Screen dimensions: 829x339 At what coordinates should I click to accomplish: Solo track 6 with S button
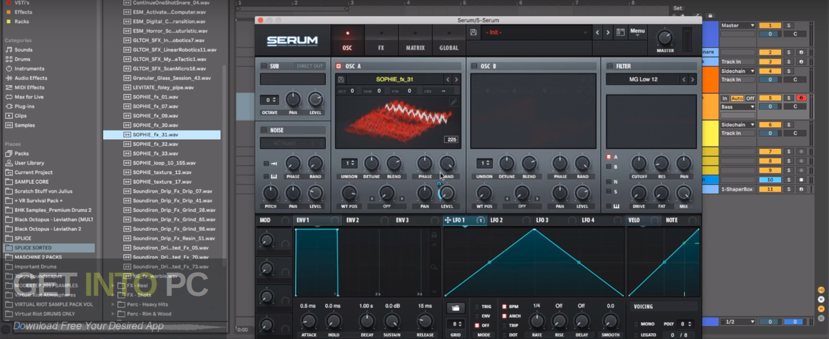(788, 124)
